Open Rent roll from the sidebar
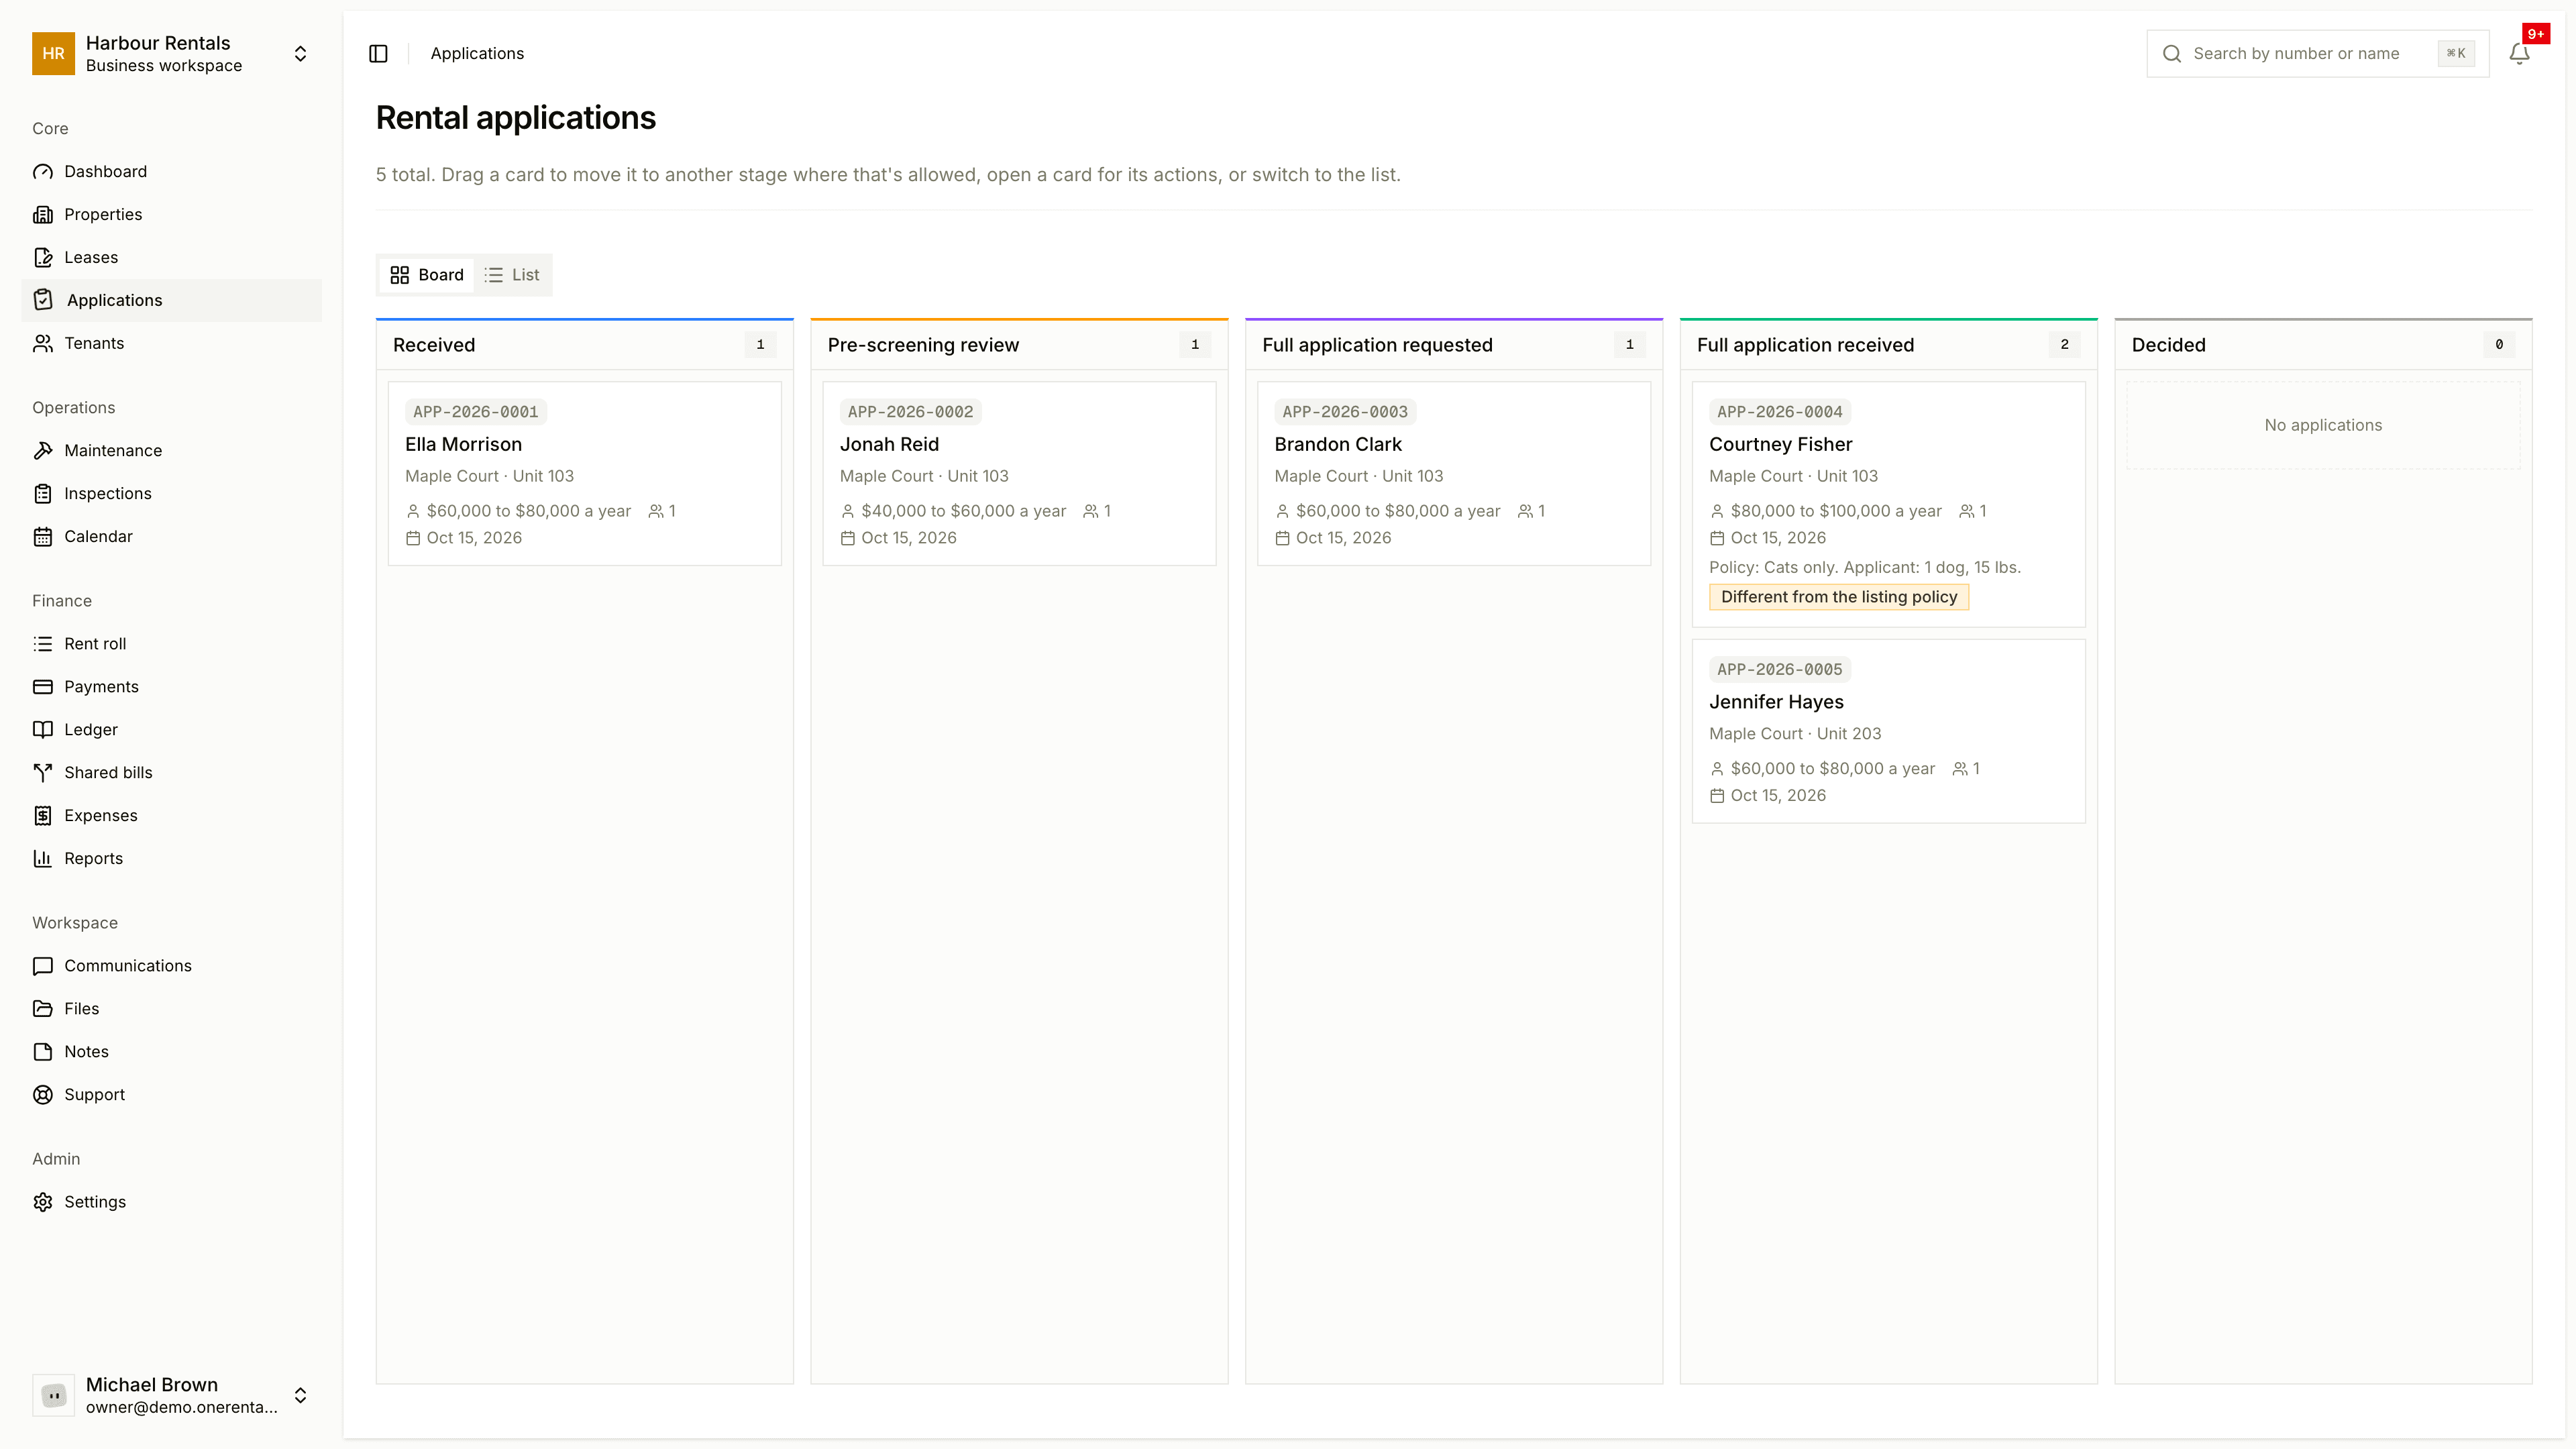2576x1449 pixels. pyautogui.click(x=171, y=644)
